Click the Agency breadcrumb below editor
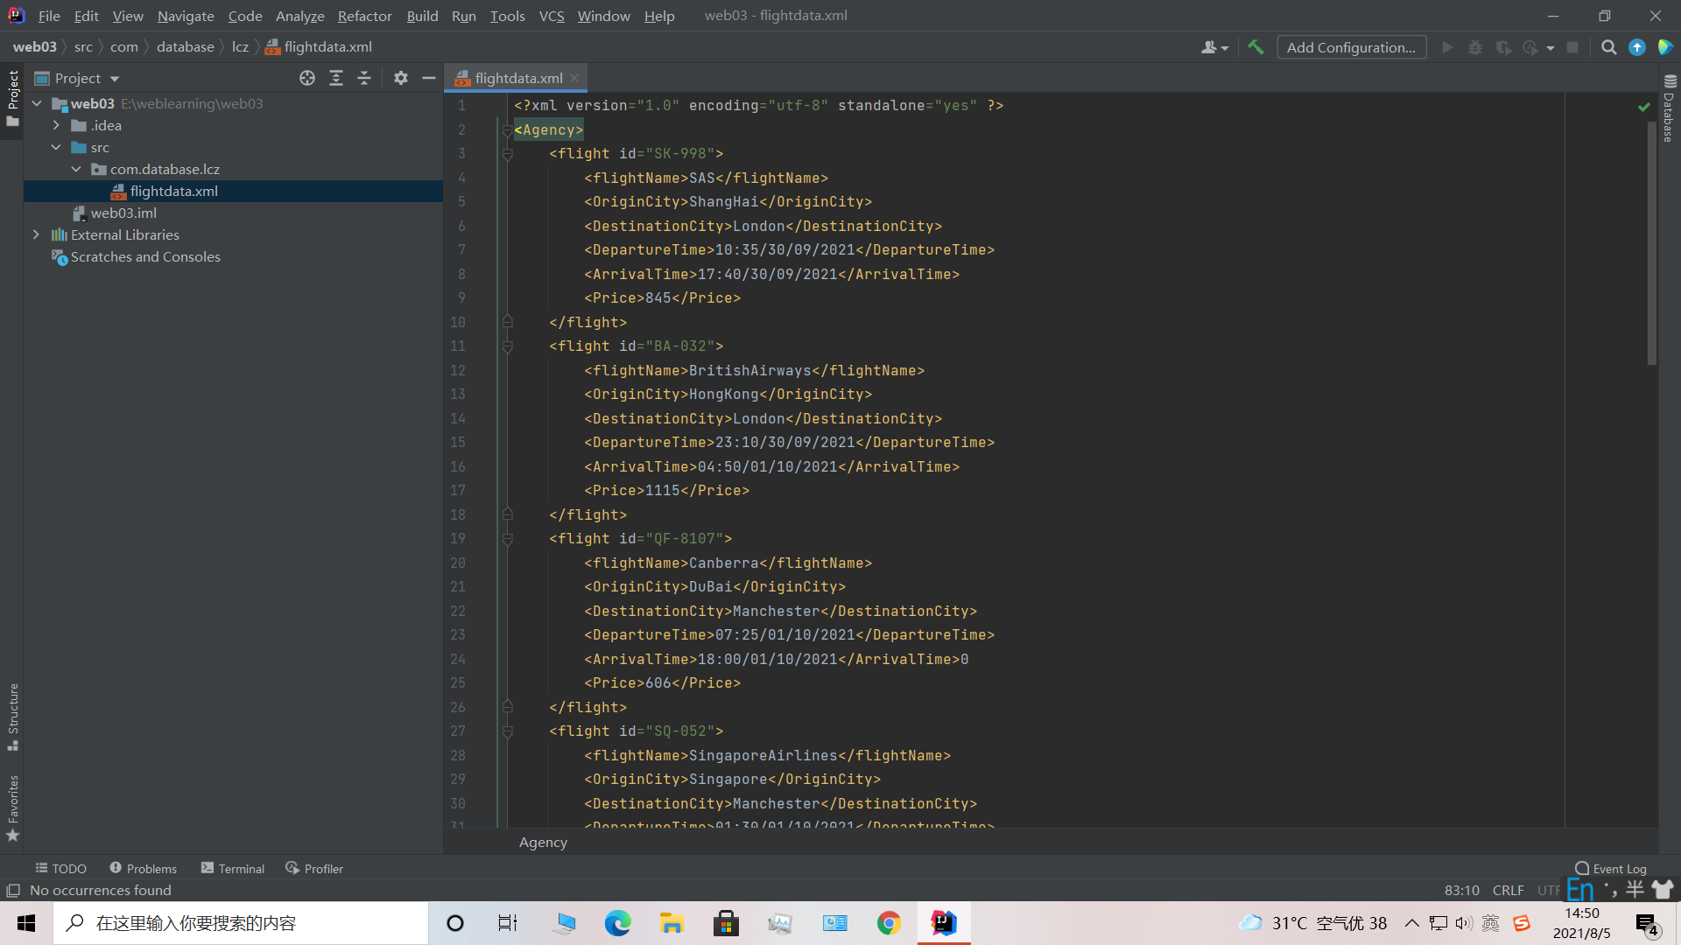The height and width of the screenshot is (945, 1681). tap(543, 842)
